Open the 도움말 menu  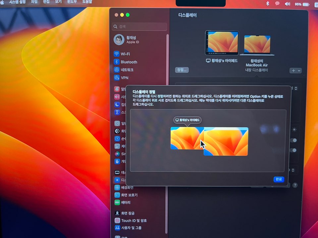pyautogui.click(x=87, y=2)
